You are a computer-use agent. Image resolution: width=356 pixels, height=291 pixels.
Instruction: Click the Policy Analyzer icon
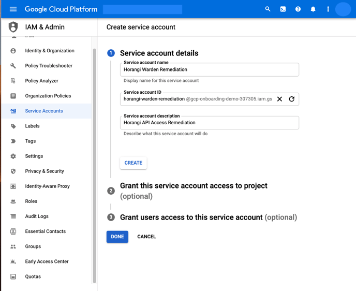(13, 81)
